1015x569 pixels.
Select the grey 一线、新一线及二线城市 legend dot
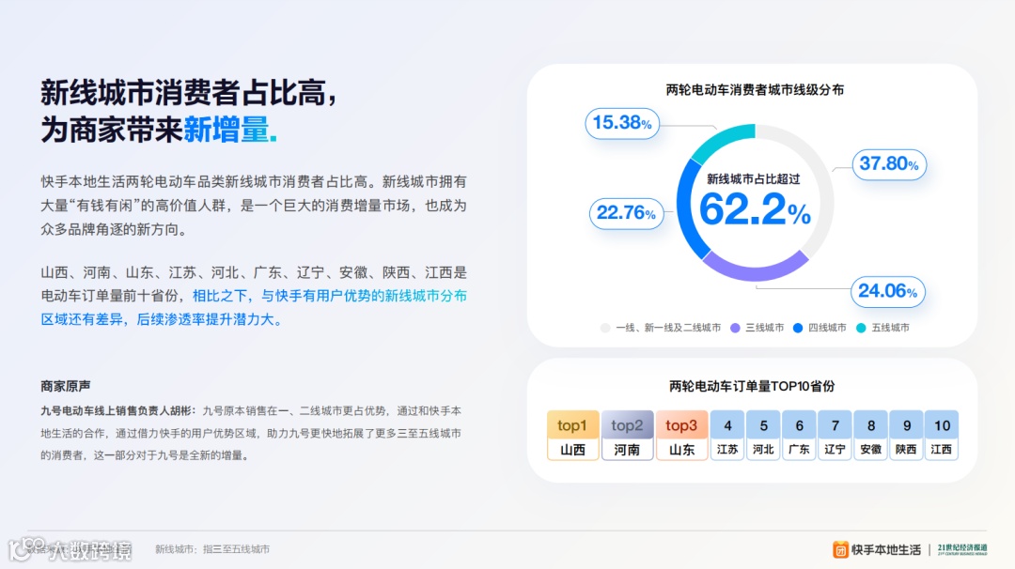coord(605,328)
